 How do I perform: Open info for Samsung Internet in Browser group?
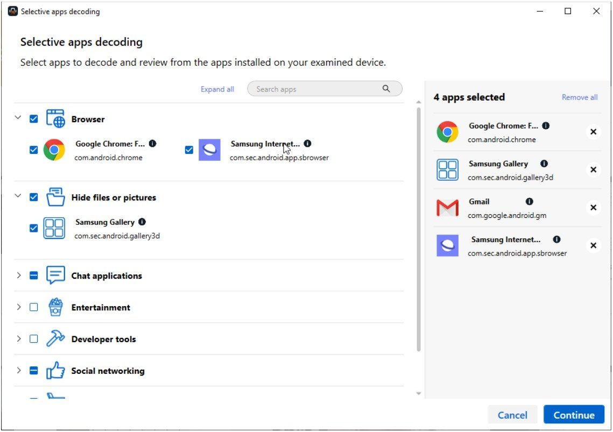click(308, 144)
